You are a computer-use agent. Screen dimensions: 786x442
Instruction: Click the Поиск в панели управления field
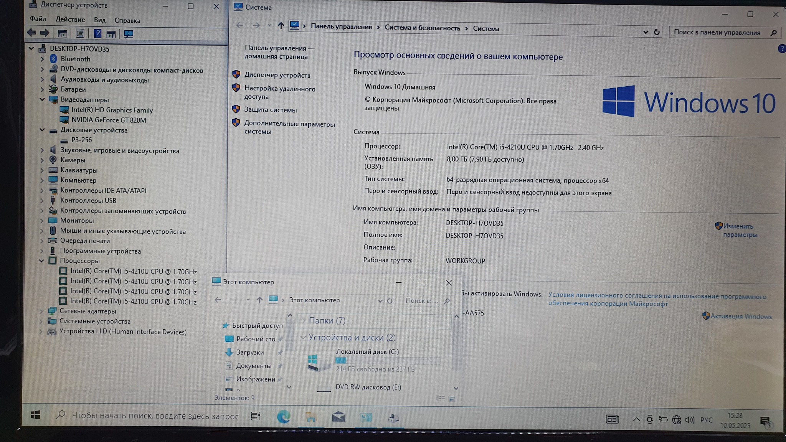[x=717, y=33]
